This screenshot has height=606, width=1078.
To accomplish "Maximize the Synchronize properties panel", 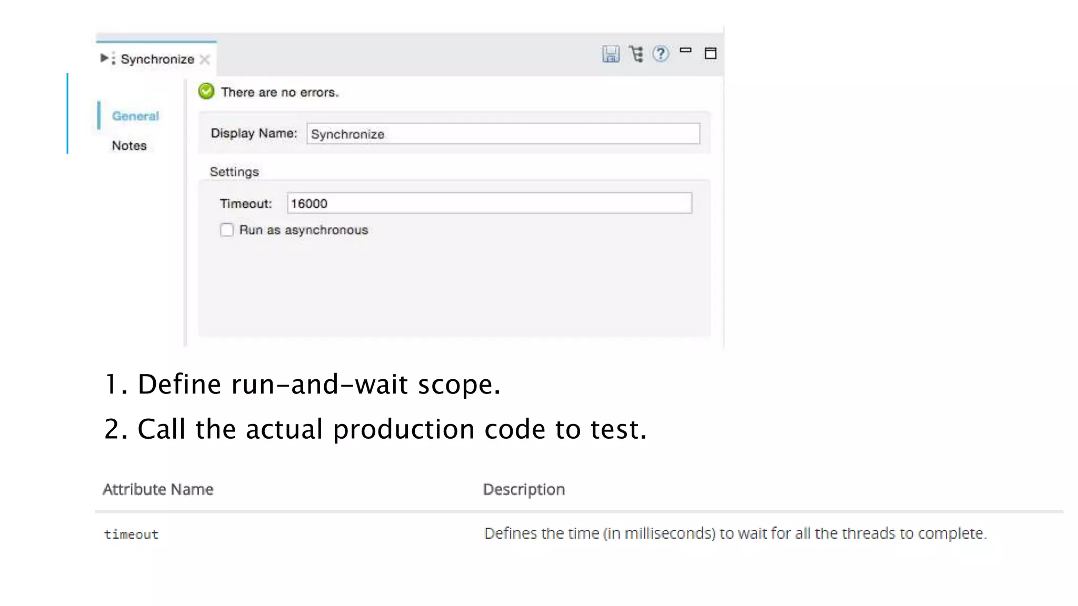I will click(x=711, y=53).
